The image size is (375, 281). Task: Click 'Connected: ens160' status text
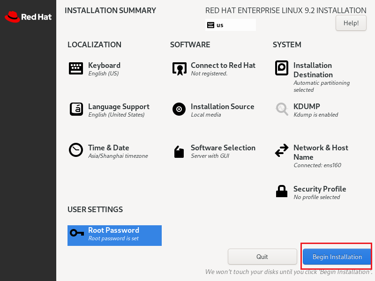pyautogui.click(x=317, y=165)
